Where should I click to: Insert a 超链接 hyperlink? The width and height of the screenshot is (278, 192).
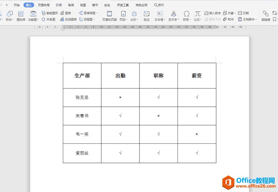coord(266,16)
